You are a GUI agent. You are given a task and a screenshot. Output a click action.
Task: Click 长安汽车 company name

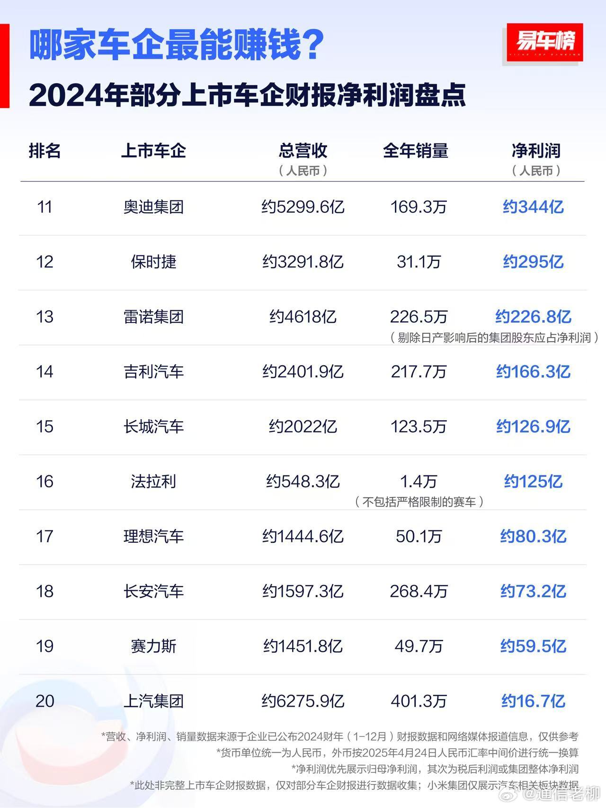click(x=153, y=591)
